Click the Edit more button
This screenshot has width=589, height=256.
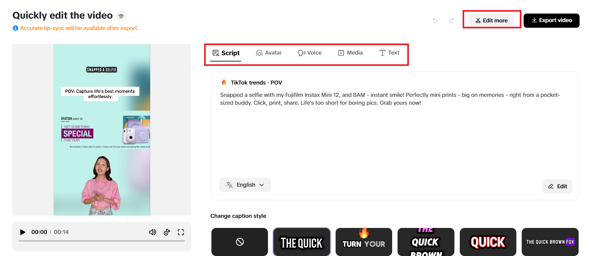491,20
